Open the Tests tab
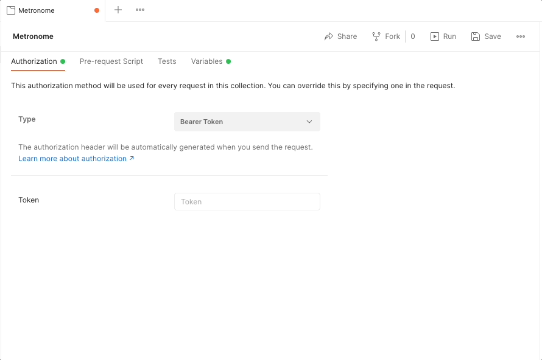Screen dimensions: 542x360 [x=166, y=61]
